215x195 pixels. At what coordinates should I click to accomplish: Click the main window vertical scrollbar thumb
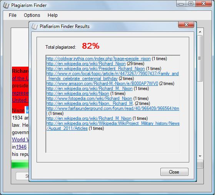point(200,58)
